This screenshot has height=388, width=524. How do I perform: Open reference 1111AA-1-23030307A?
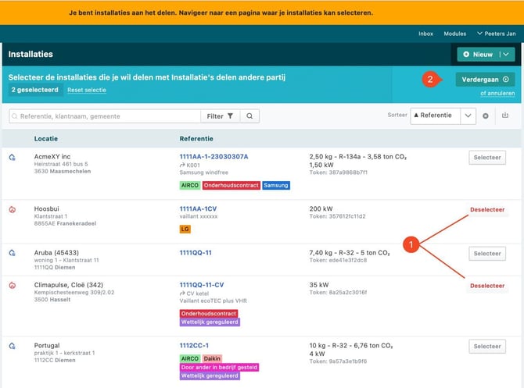pyautogui.click(x=214, y=156)
